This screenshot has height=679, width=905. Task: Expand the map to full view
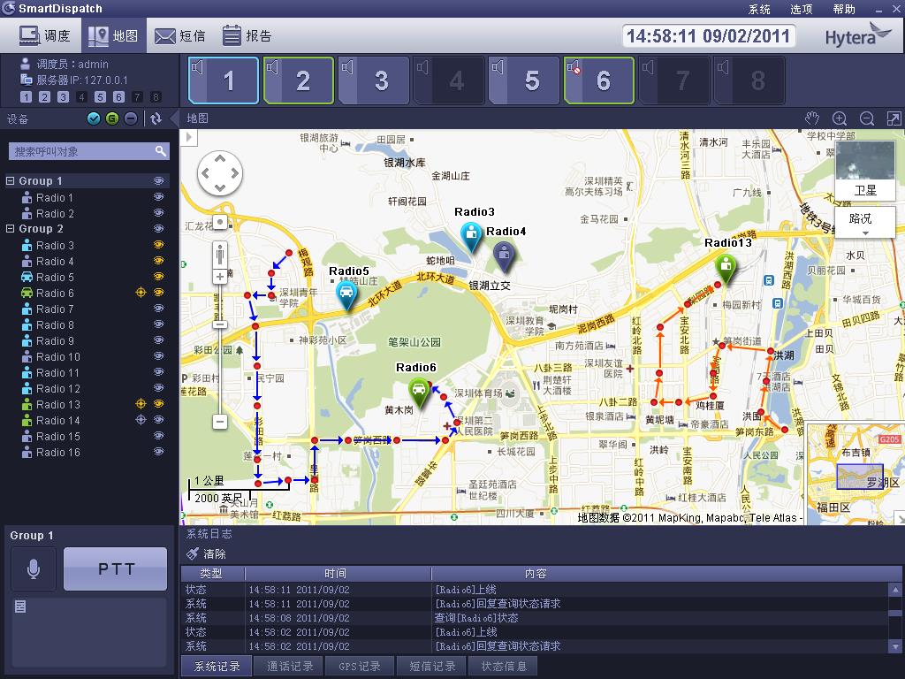(x=894, y=118)
